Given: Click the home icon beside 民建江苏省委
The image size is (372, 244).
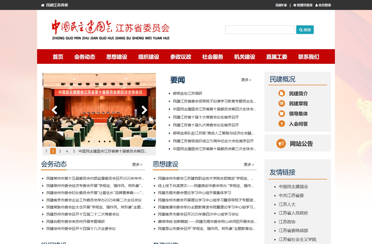Looking at the screenshot, I should (x=43, y=5).
